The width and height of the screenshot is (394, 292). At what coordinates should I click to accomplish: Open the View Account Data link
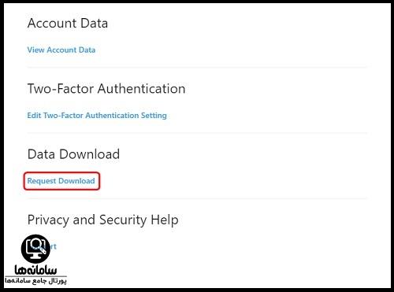tap(61, 50)
